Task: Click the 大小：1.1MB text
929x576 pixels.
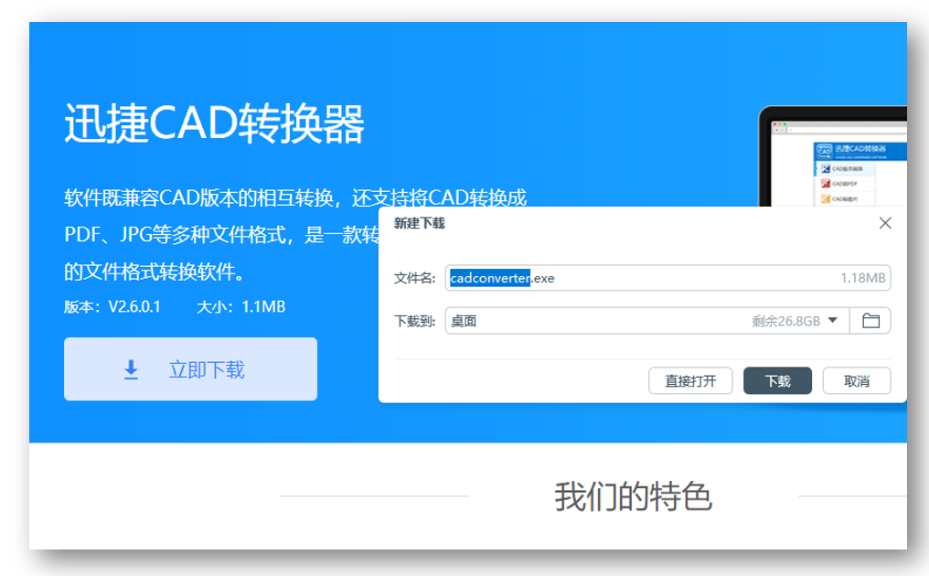Action: click(x=240, y=306)
